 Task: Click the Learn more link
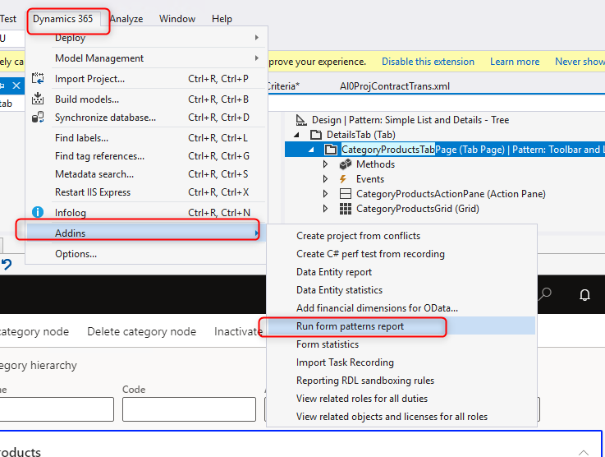[515, 62]
